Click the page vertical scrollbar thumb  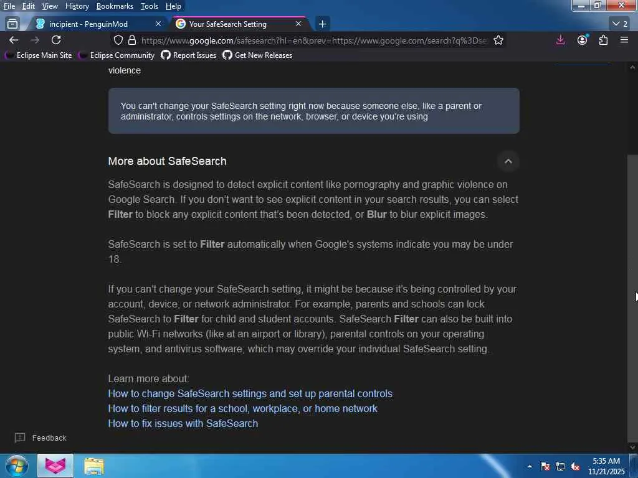click(x=632, y=298)
